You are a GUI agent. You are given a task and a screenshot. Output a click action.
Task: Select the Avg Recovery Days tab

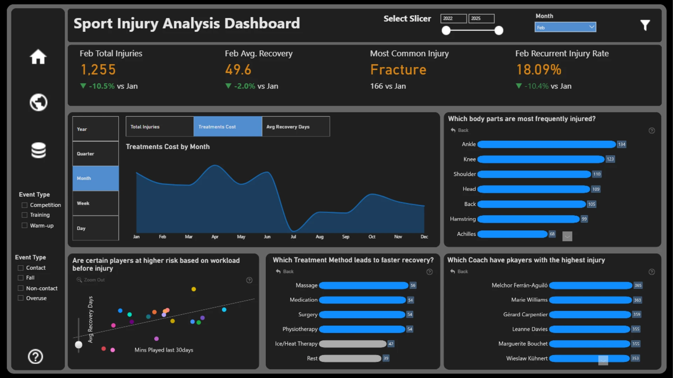296,127
